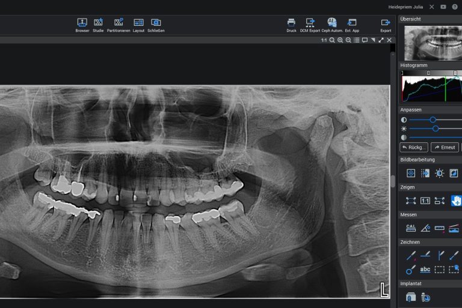Open the Layout options
The width and height of the screenshot is (462, 308).
click(138, 25)
